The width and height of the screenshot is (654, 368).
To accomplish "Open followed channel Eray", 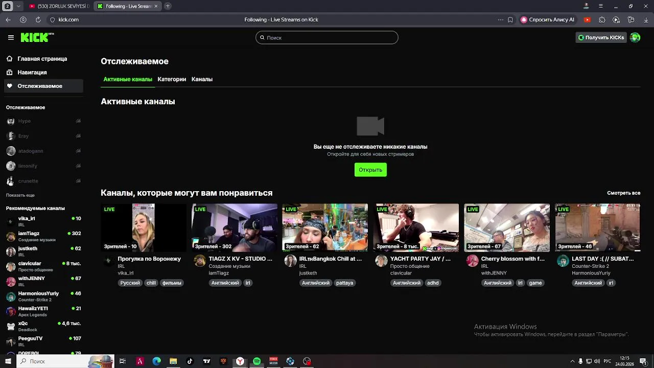I will click(x=43, y=136).
